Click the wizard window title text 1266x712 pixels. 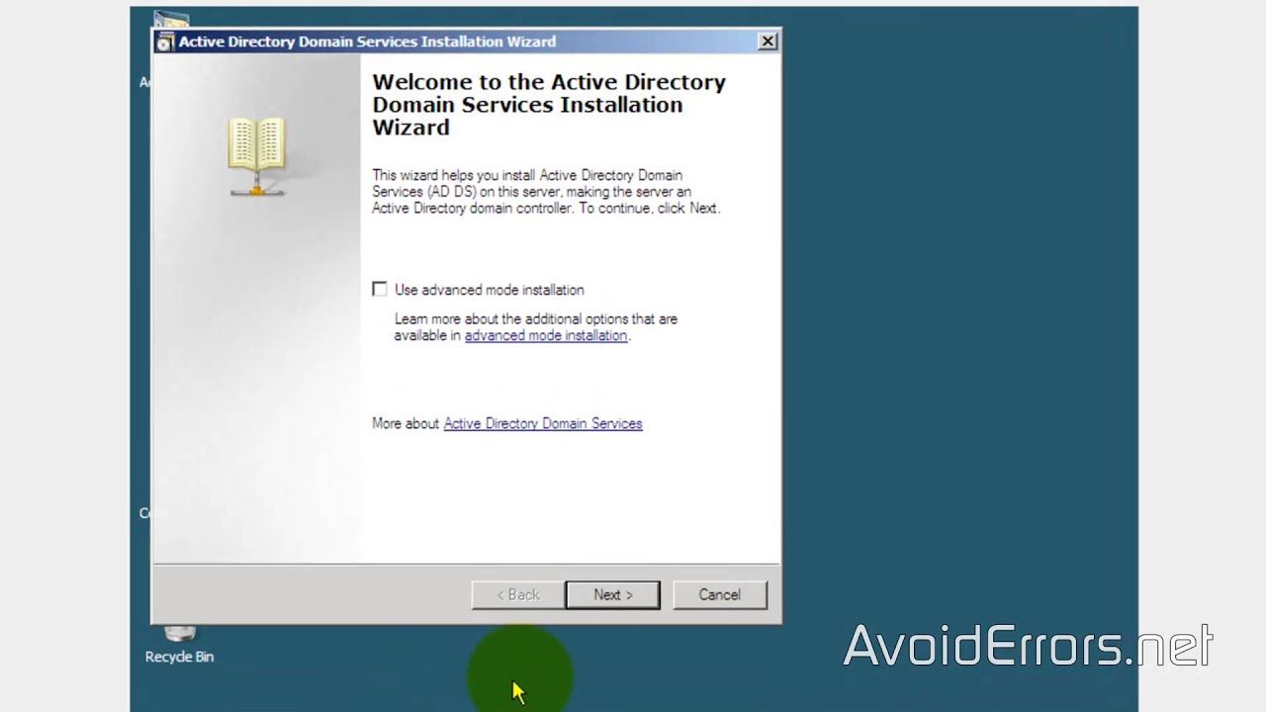[x=367, y=42]
